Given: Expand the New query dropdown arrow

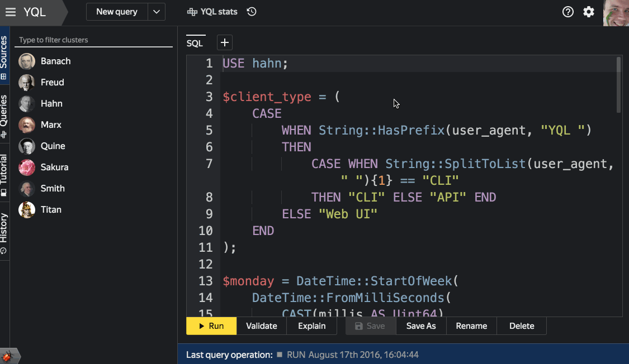Looking at the screenshot, I should 157,12.
